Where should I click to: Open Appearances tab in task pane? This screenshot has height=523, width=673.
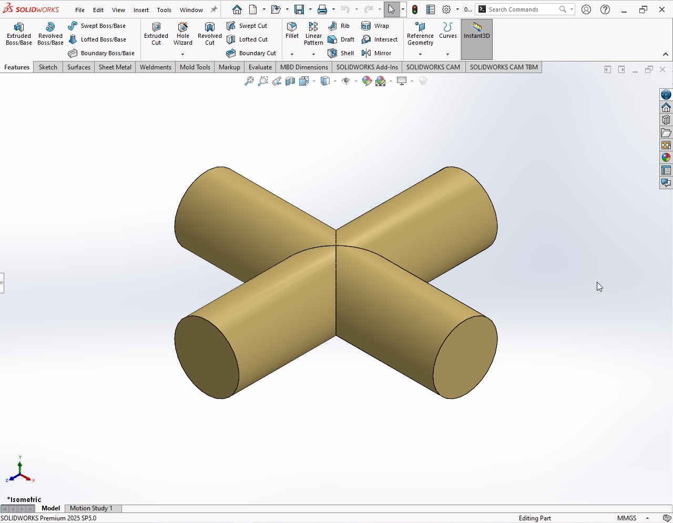click(666, 157)
